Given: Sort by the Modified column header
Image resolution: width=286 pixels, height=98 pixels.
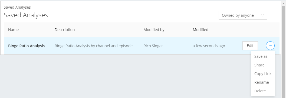Looking at the screenshot, I should [200, 30].
